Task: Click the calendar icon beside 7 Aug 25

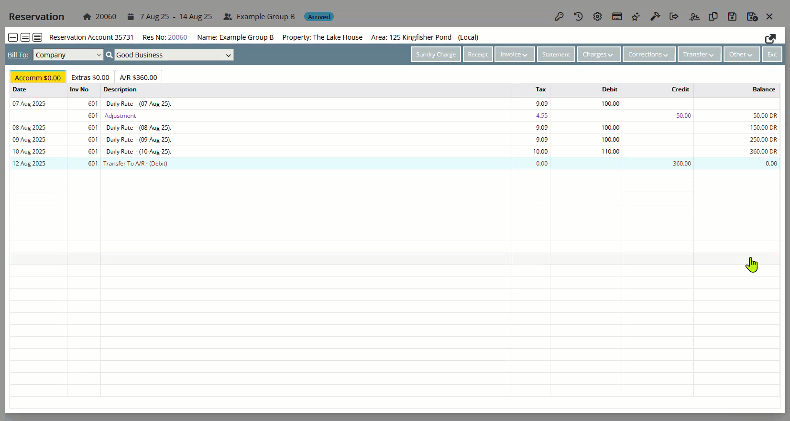Action: (131, 17)
